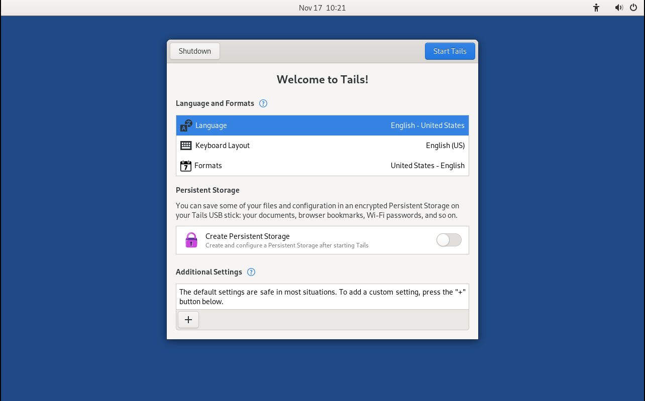The width and height of the screenshot is (645, 401).
Task: Enable the Create Persistent Storage switch
Action: (x=449, y=240)
